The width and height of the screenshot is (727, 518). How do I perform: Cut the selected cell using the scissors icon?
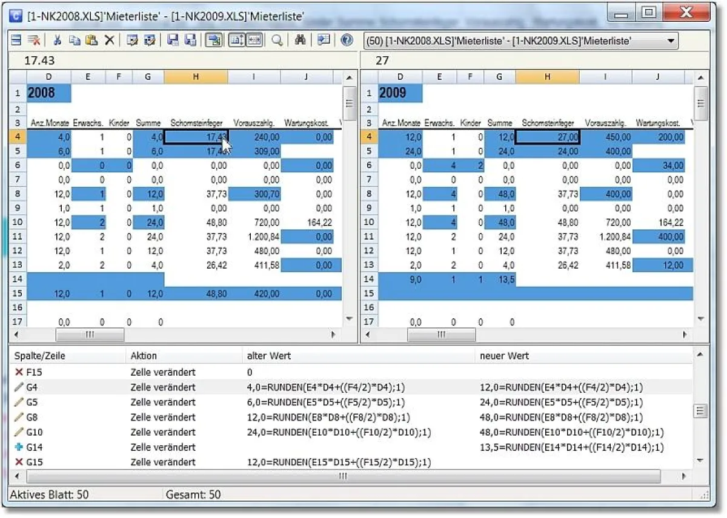click(58, 41)
